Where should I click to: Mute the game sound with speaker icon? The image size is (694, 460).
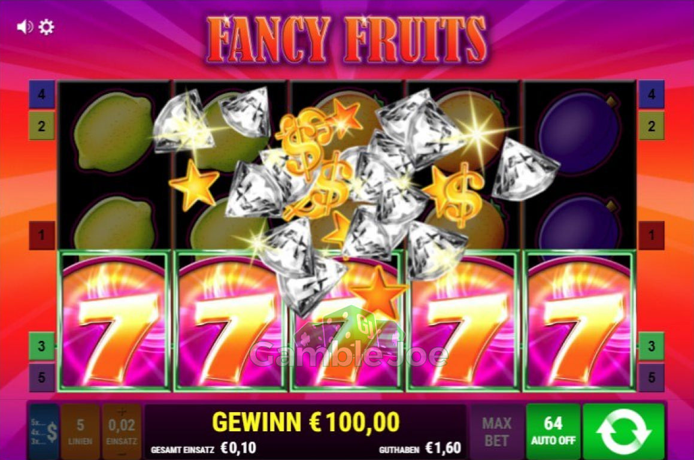pyautogui.click(x=25, y=27)
